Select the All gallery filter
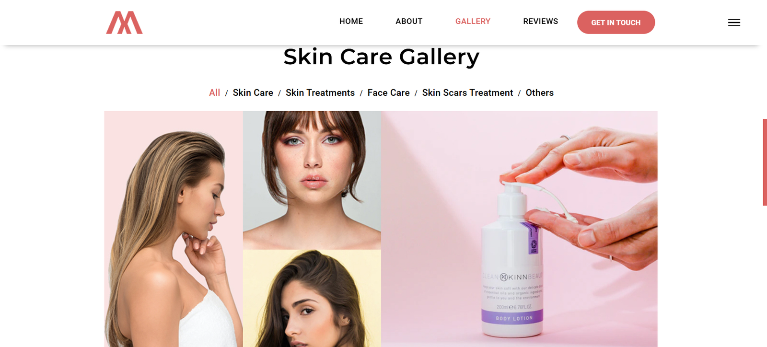Viewport: 767px width, 347px height. tap(214, 93)
